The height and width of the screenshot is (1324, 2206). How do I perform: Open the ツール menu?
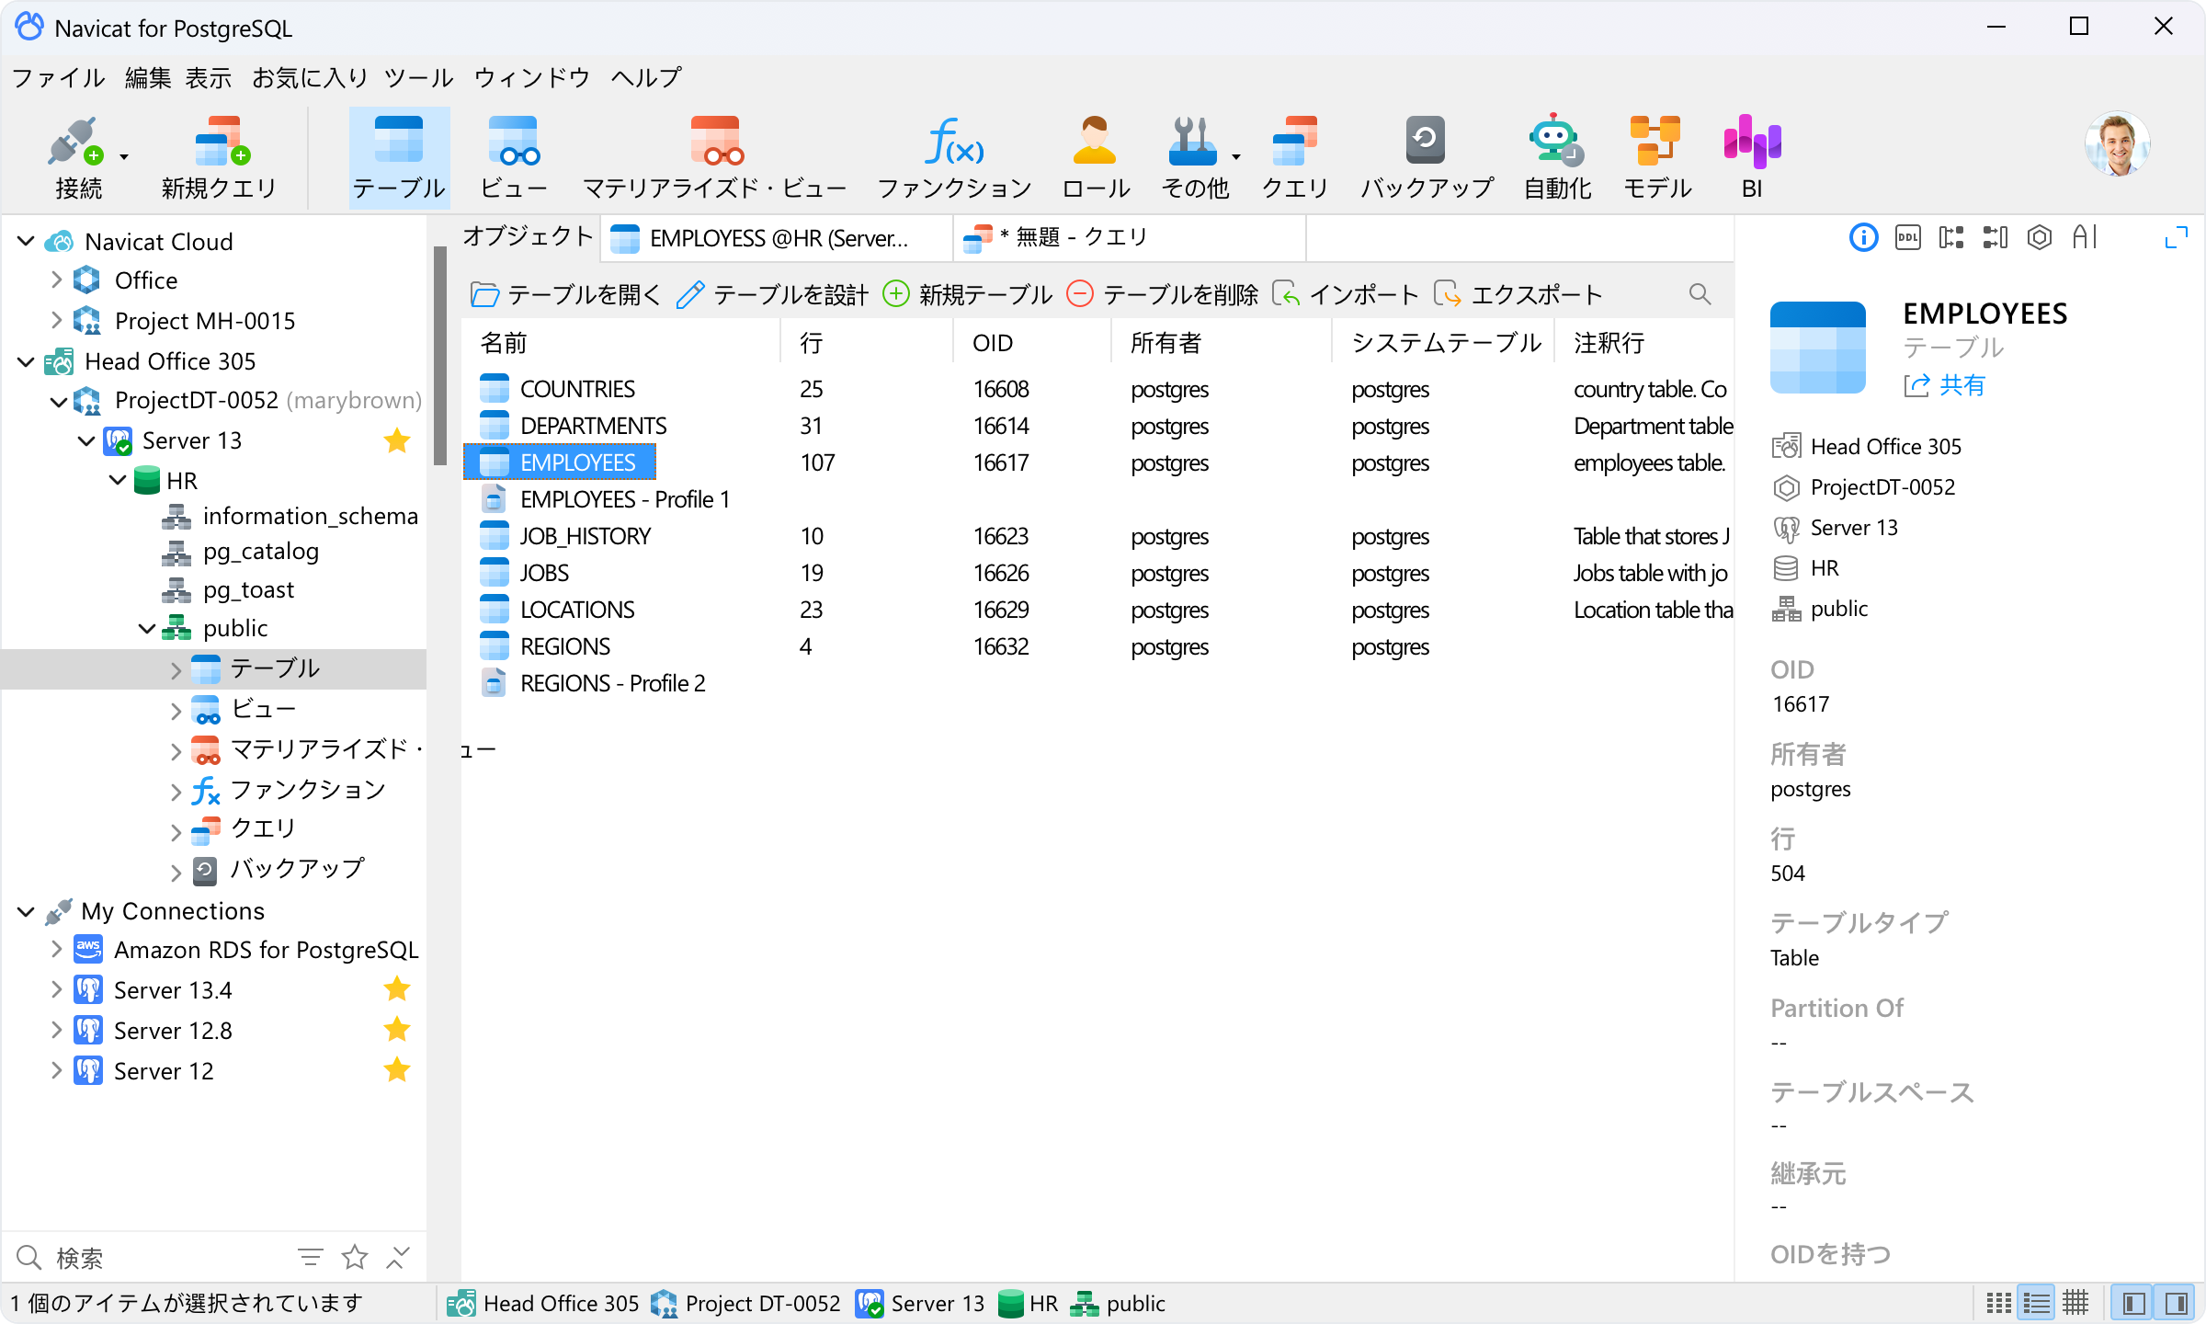click(418, 78)
